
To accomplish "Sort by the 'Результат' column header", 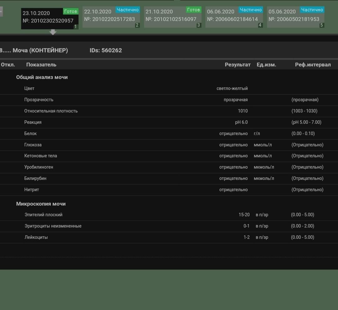I will coord(238,65).
